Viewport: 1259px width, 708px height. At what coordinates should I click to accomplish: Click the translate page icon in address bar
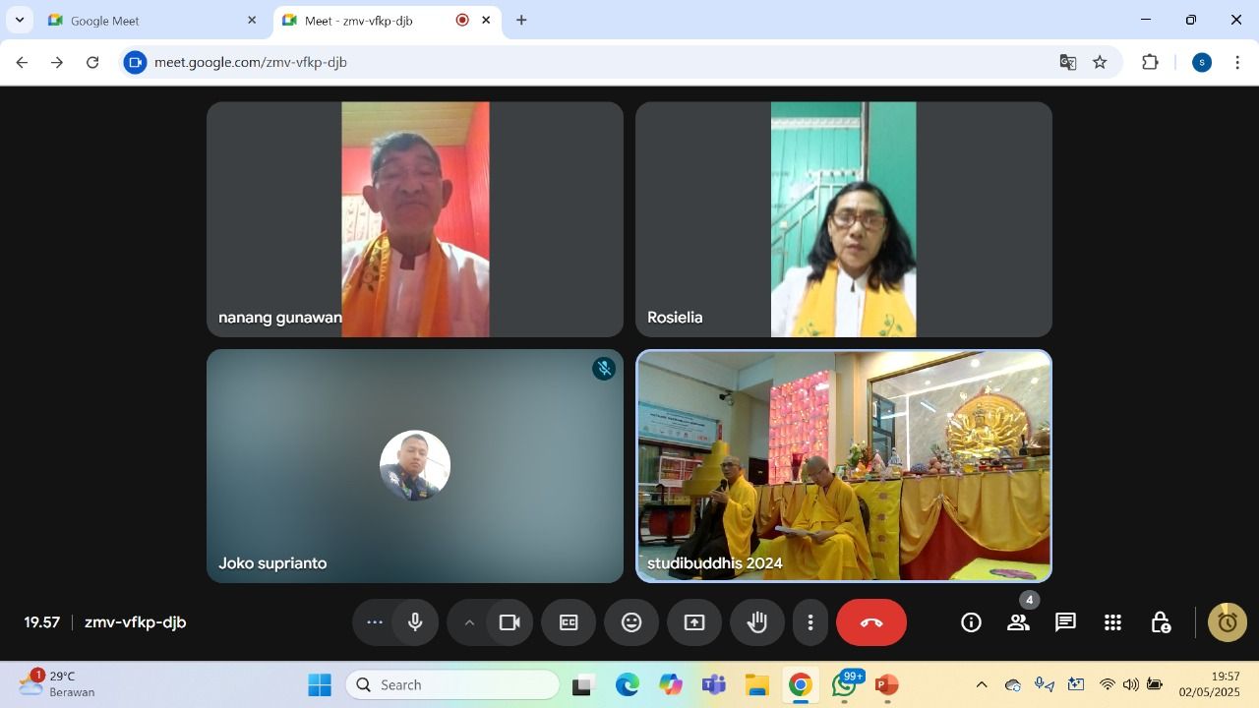pos(1067,62)
